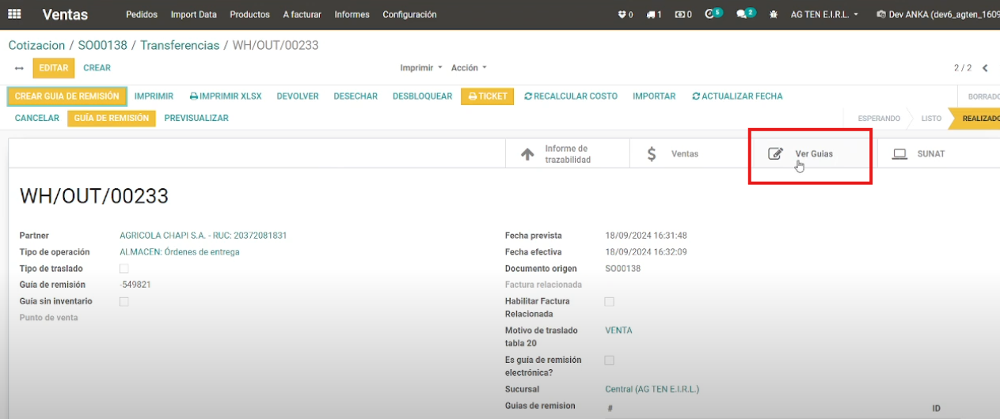Image resolution: width=1000 pixels, height=419 pixels.
Task: Open the Informes menu
Action: [352, 14]
